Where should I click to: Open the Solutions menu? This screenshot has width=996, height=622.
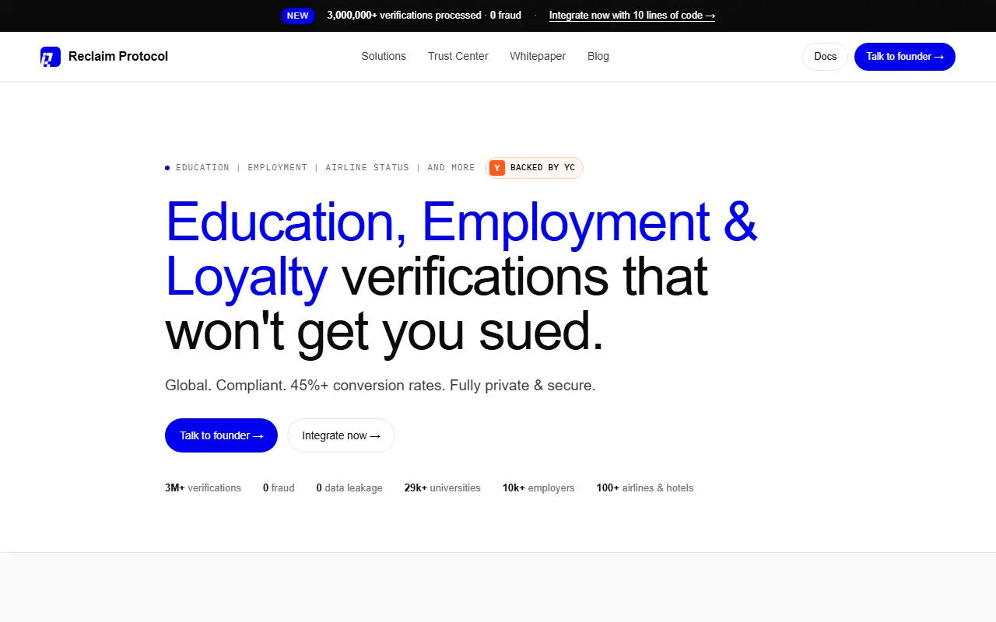click(x=384, y=56)
